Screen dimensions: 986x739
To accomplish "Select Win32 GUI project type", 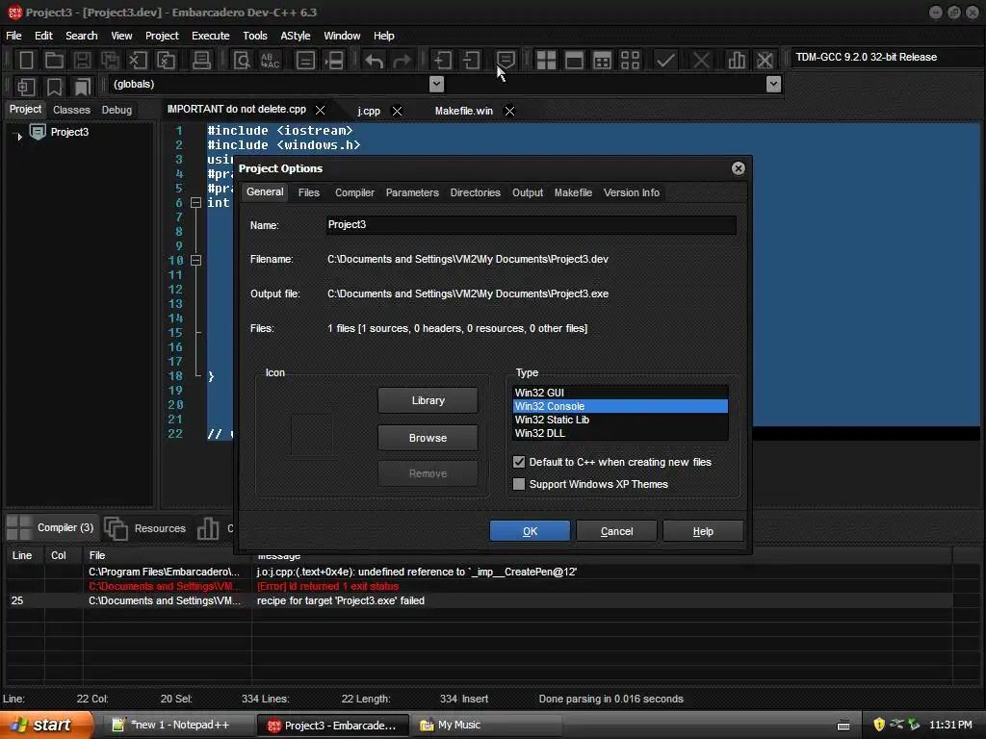I will pos(620,393).
